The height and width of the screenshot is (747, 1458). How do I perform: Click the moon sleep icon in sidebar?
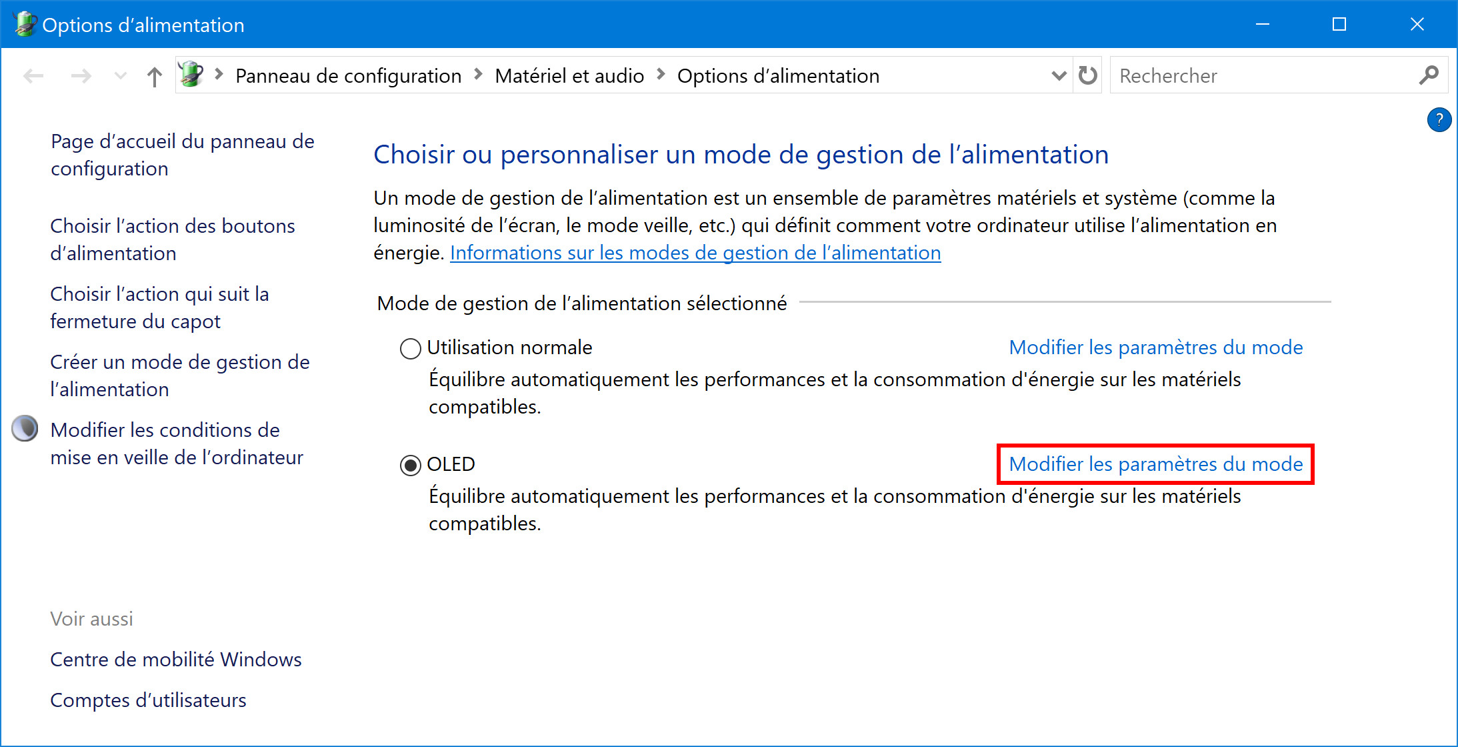tap(25, 428)
